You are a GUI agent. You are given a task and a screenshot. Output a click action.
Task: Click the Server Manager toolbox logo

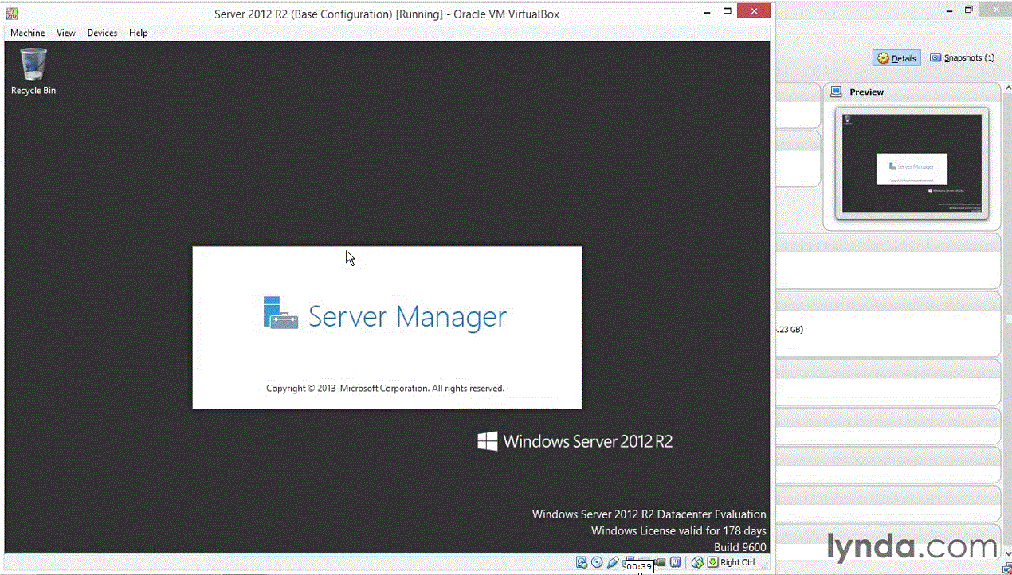tap(280, 313)
